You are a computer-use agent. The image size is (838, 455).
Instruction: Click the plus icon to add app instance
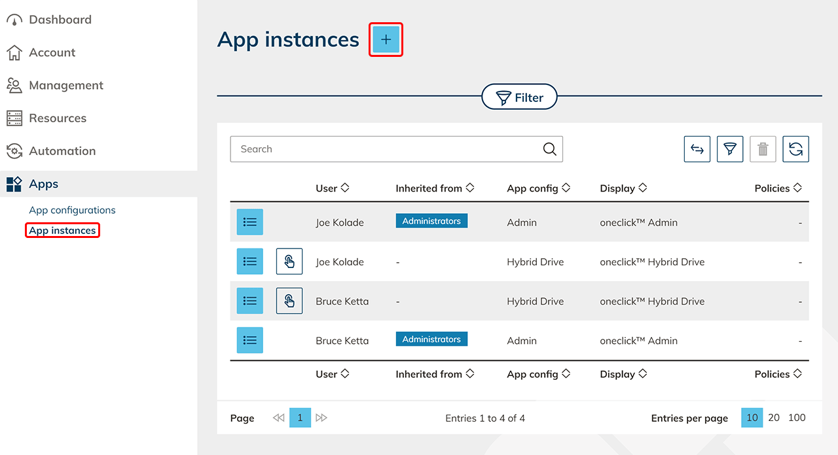coord(386,40)
